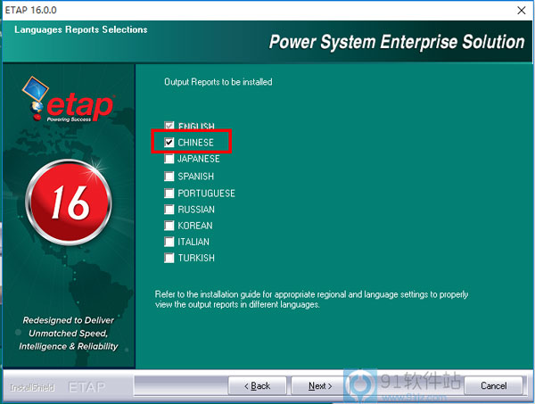Check the TURKISH language option
Viewport: 535px width, 404px height.
pos(169,259)
